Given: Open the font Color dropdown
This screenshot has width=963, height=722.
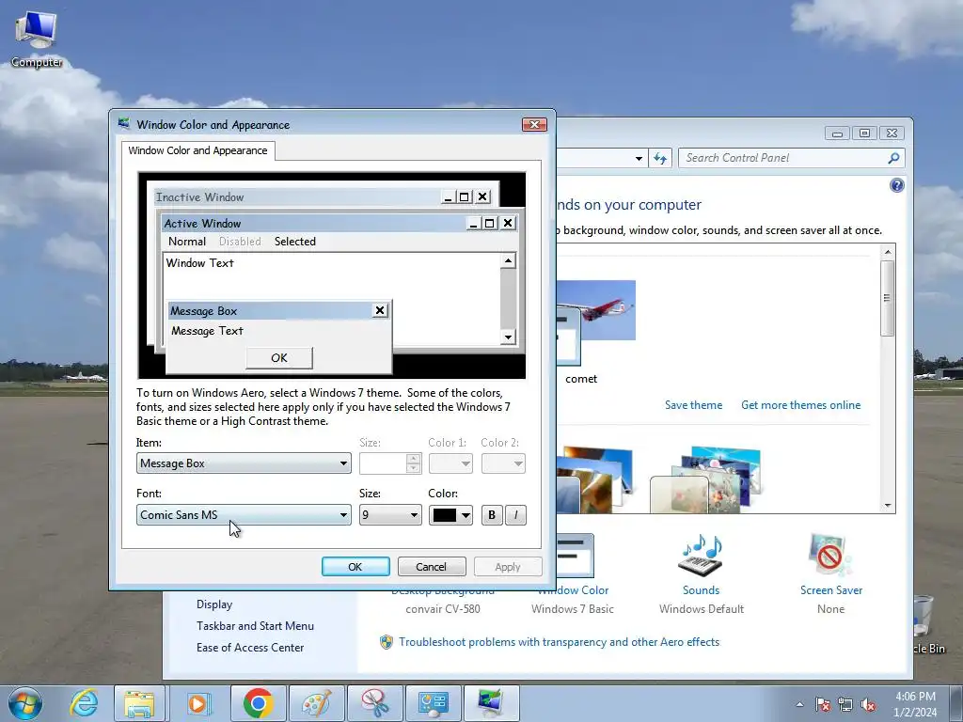Looking at the screenshot, I should coord(450,515).
